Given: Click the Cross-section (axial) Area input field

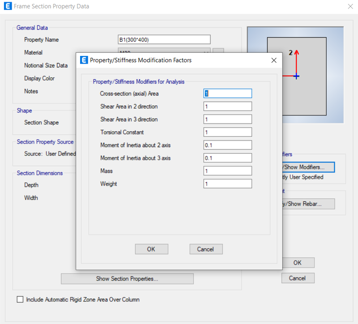Looking at the screenshot, I should point(228,94).
